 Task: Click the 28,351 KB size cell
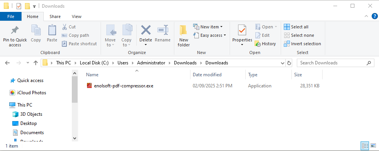pyautogui.click(x=309, y=85)
